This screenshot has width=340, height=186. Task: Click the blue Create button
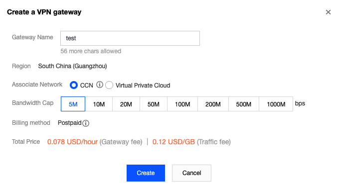pyautogui.click(x=146, y=173)
